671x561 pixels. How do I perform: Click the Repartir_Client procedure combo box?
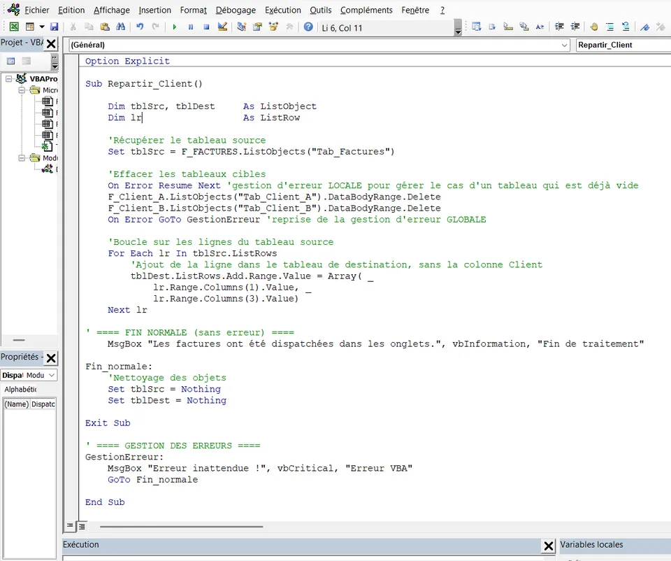[623, 45]
